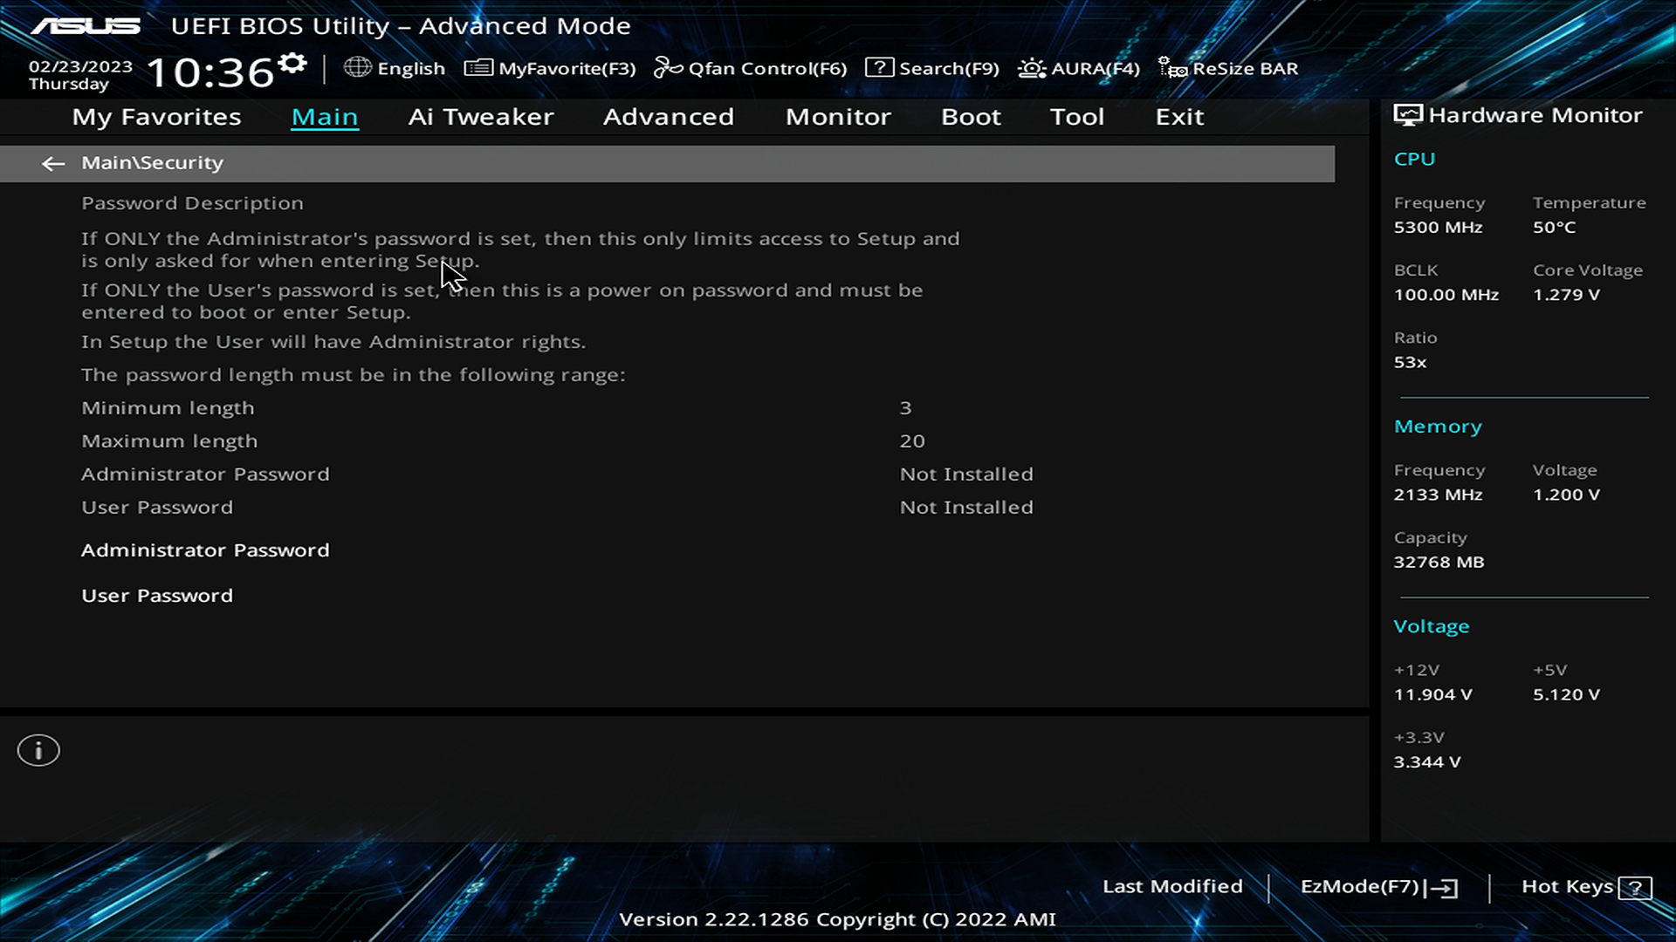
Task: Click Last Modified in the footer
Action: (x=1172, y=886)
